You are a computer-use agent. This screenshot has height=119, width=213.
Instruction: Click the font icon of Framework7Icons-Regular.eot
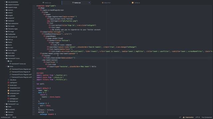click(10, 69)
